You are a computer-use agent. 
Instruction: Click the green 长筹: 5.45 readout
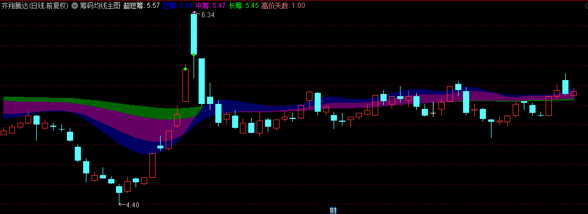point(244,6)
